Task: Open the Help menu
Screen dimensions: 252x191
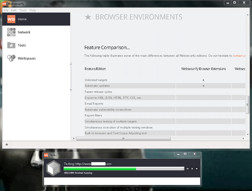Action: tap(33, 10)
